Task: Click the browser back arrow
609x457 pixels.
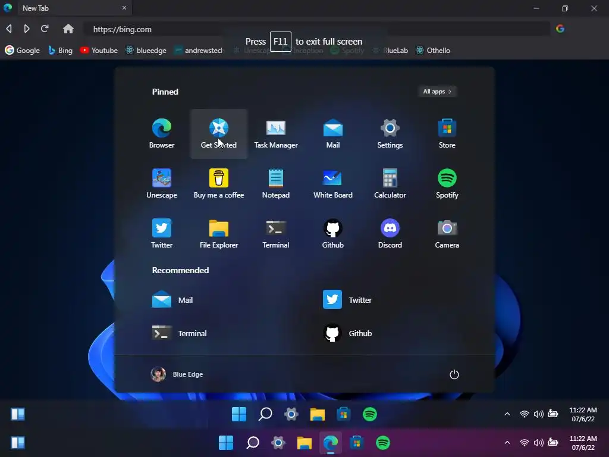Action: pos(9,29)
